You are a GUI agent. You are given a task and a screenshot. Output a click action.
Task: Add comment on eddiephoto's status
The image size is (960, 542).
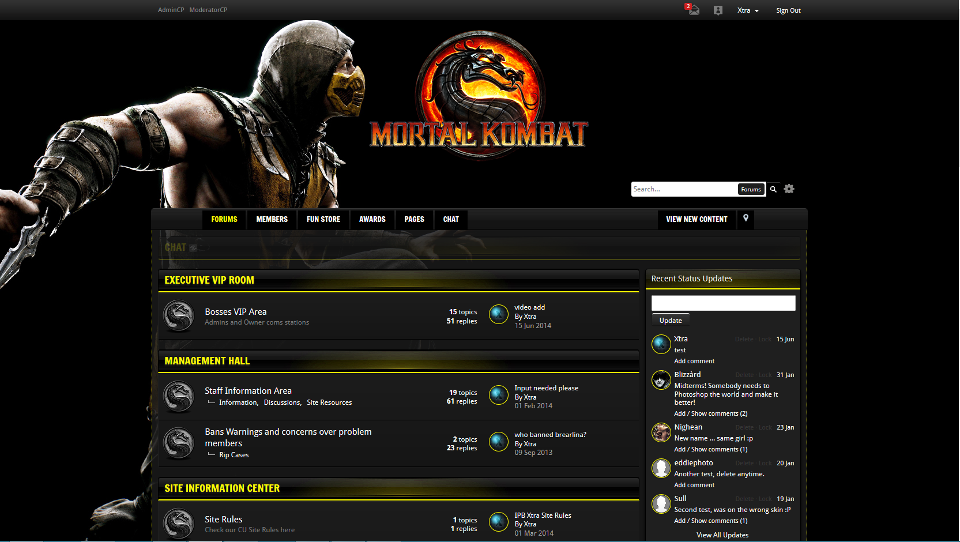coord(694,485)
